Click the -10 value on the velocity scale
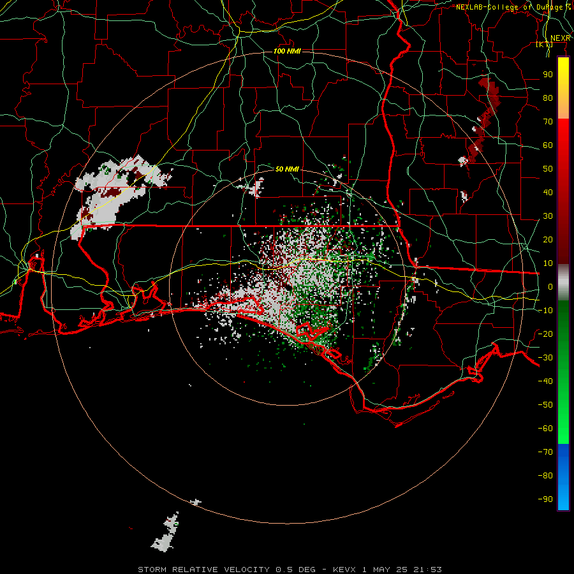Viewport: 574px width, 574px height. (545, 311)
